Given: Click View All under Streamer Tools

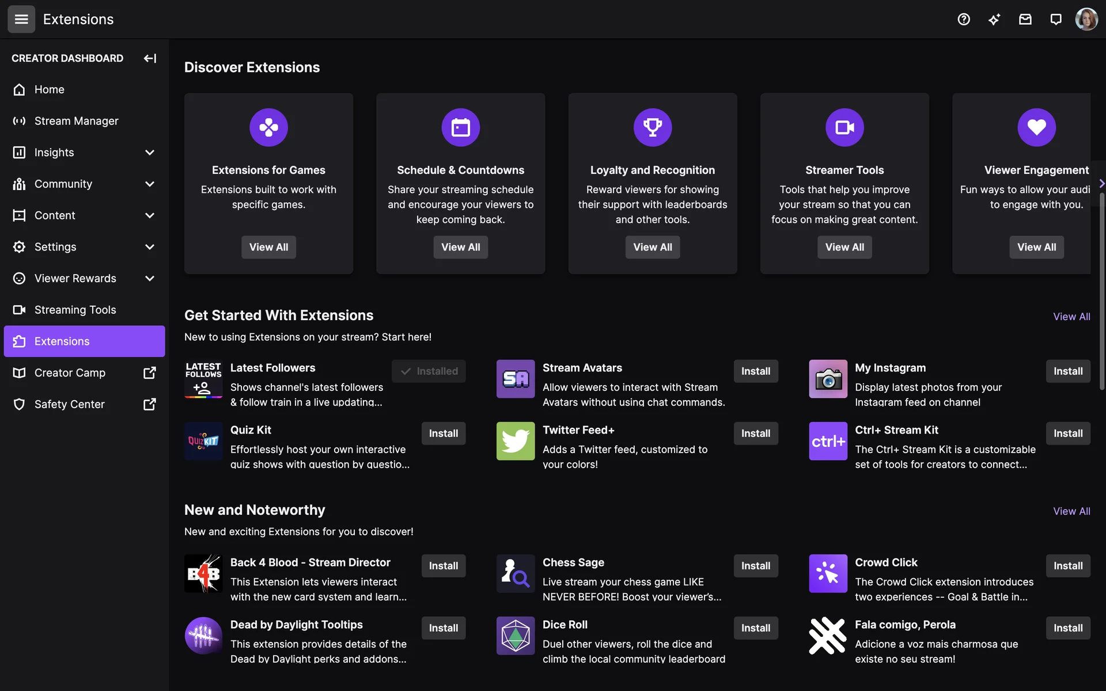Looking at the screenshot, I should [x=844, y=247].
